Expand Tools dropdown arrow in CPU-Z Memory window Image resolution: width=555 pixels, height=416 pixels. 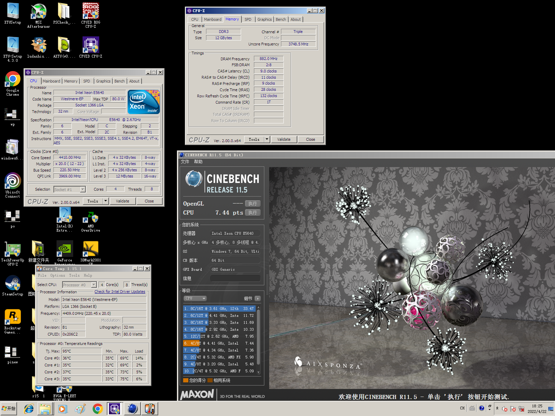point(267,139)
